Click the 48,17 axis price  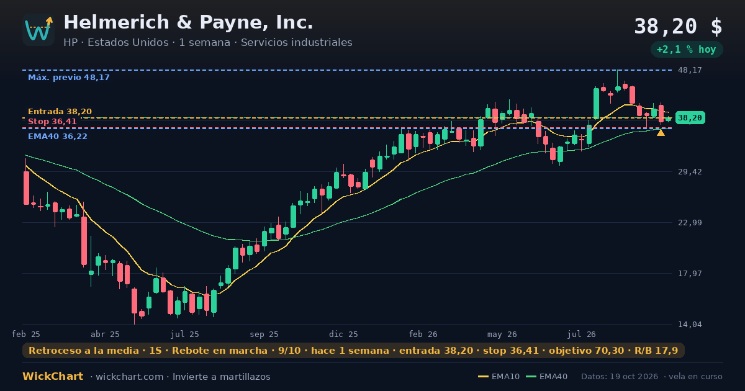[x=690, y=70]
